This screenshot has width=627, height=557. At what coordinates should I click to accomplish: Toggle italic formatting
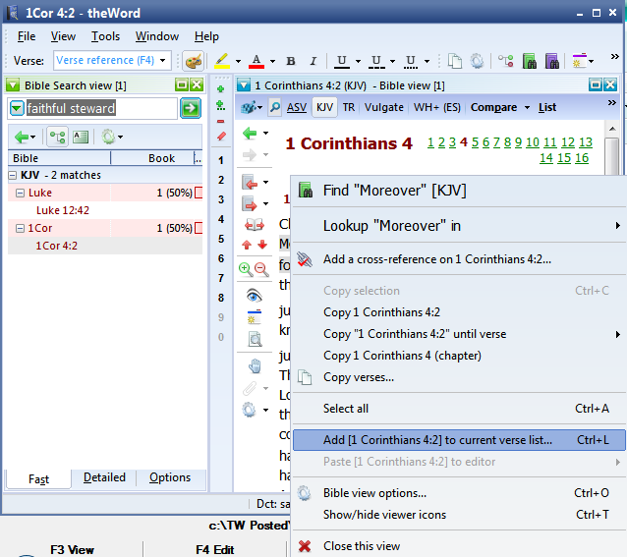click(x=313, y=61)
